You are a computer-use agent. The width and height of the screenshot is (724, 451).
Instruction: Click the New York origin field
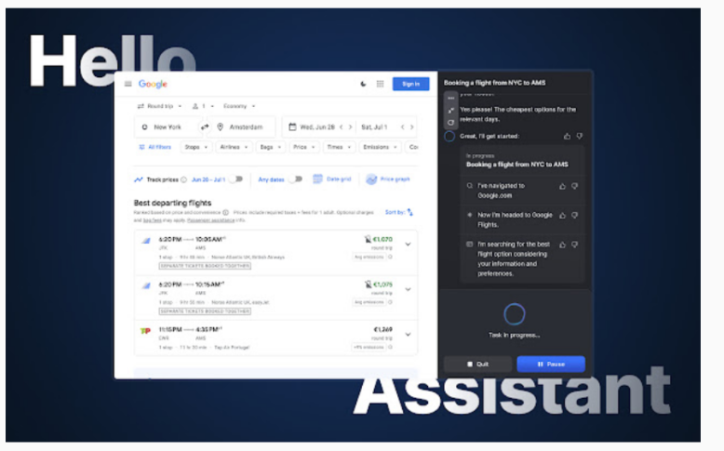tap(167, 127)
